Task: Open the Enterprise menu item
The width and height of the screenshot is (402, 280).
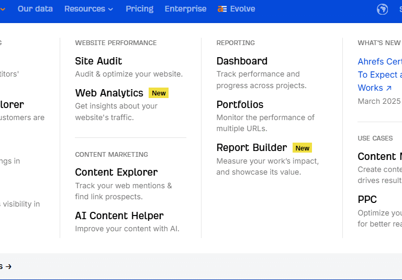Action: [185, 9]
